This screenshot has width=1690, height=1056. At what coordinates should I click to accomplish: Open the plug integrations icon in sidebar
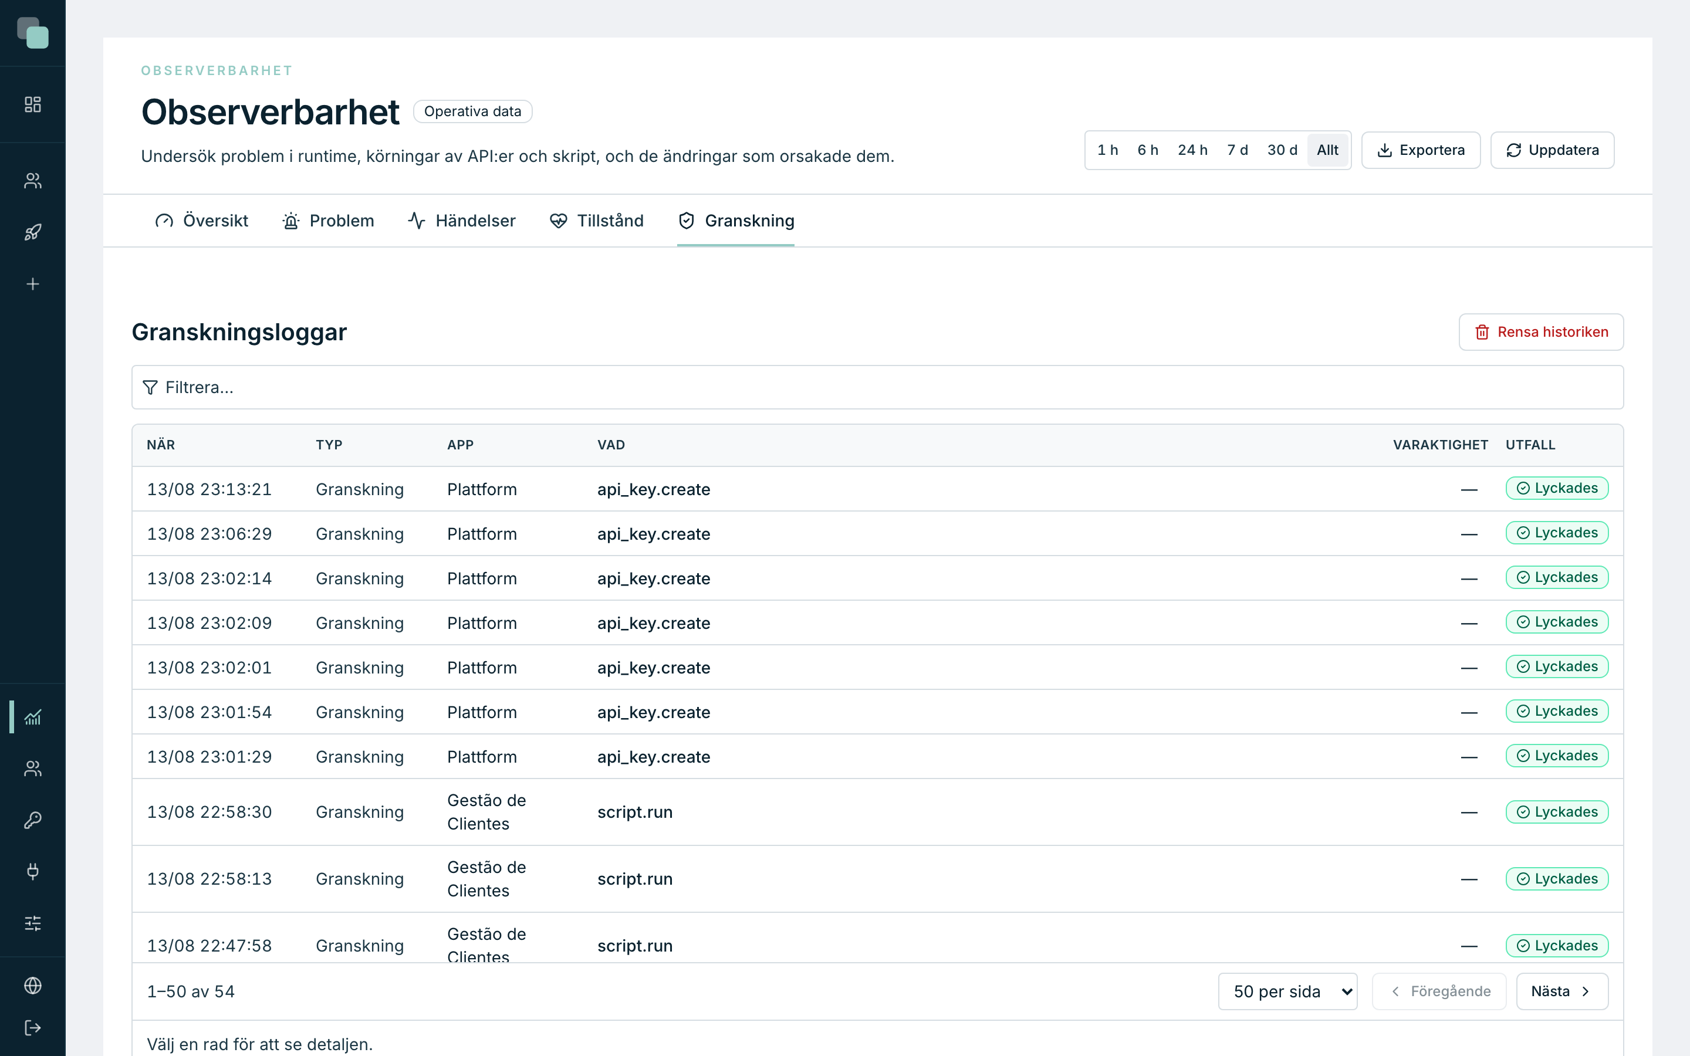click(x=33, y=872)
